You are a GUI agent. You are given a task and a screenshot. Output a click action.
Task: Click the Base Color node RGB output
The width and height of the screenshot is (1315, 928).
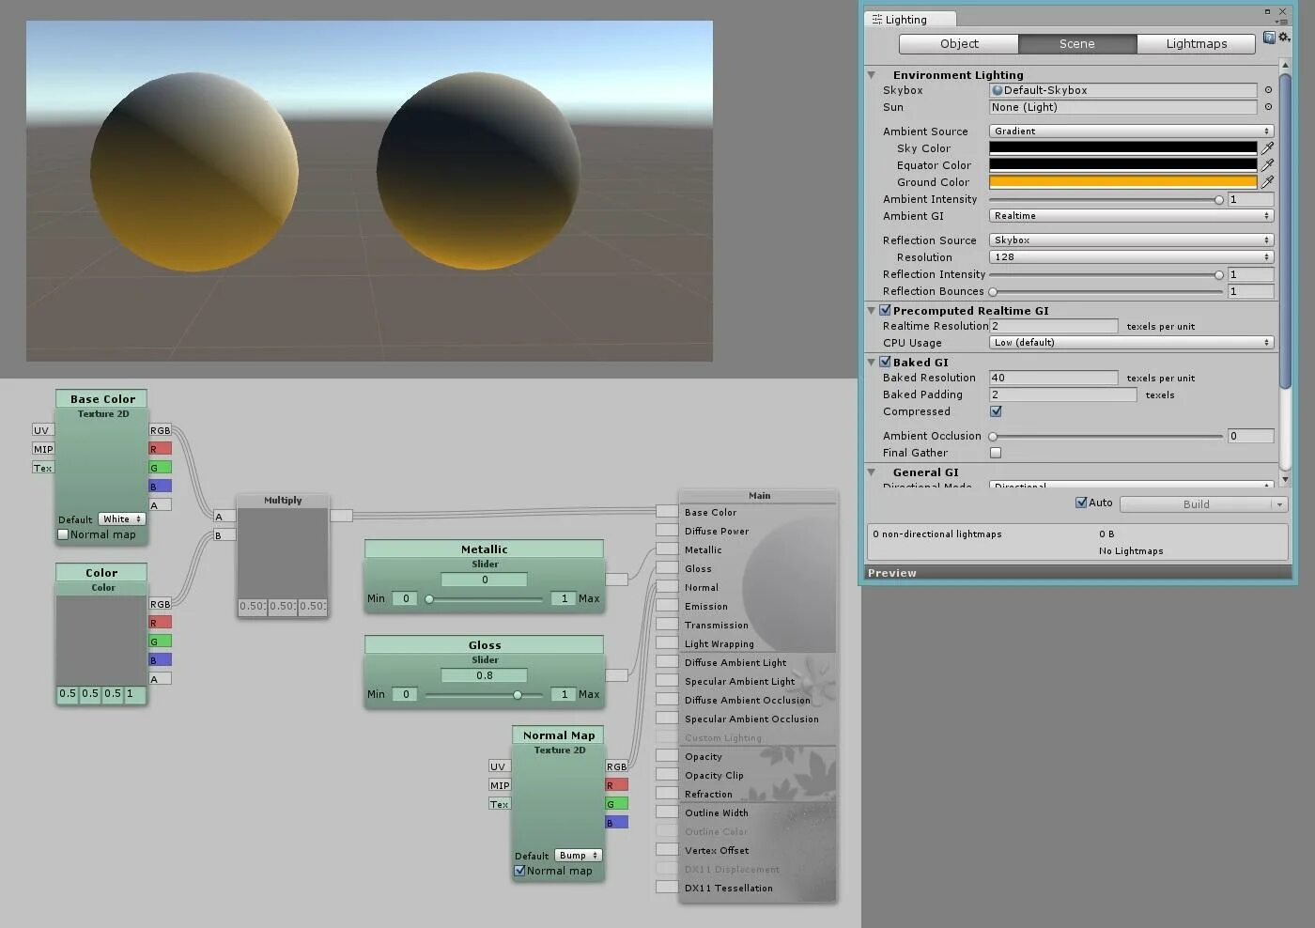[x=160, y=430]
